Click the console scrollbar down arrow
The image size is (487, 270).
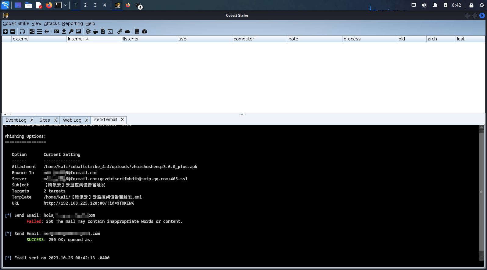tap(482, 258)
